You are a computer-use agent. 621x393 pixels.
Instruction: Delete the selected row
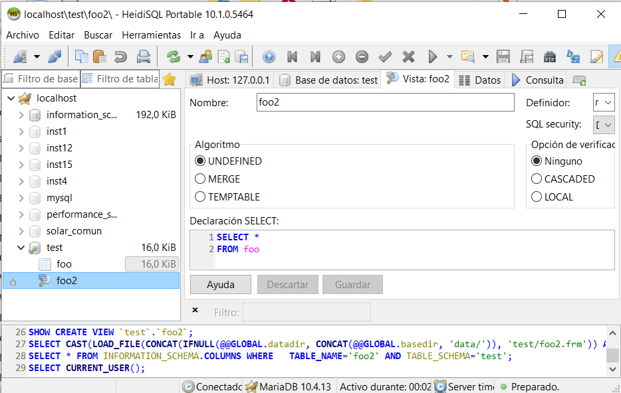coord(362,56)
